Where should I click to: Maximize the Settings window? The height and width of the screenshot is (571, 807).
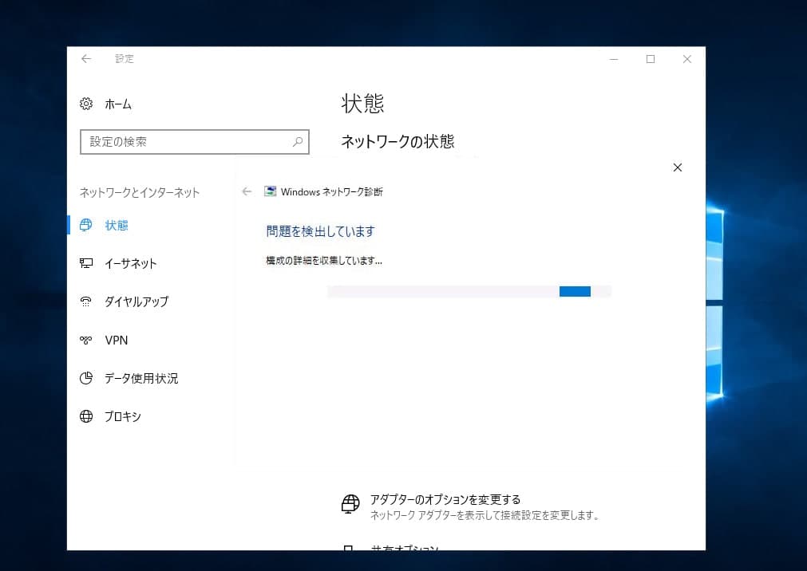pos(650,59)
